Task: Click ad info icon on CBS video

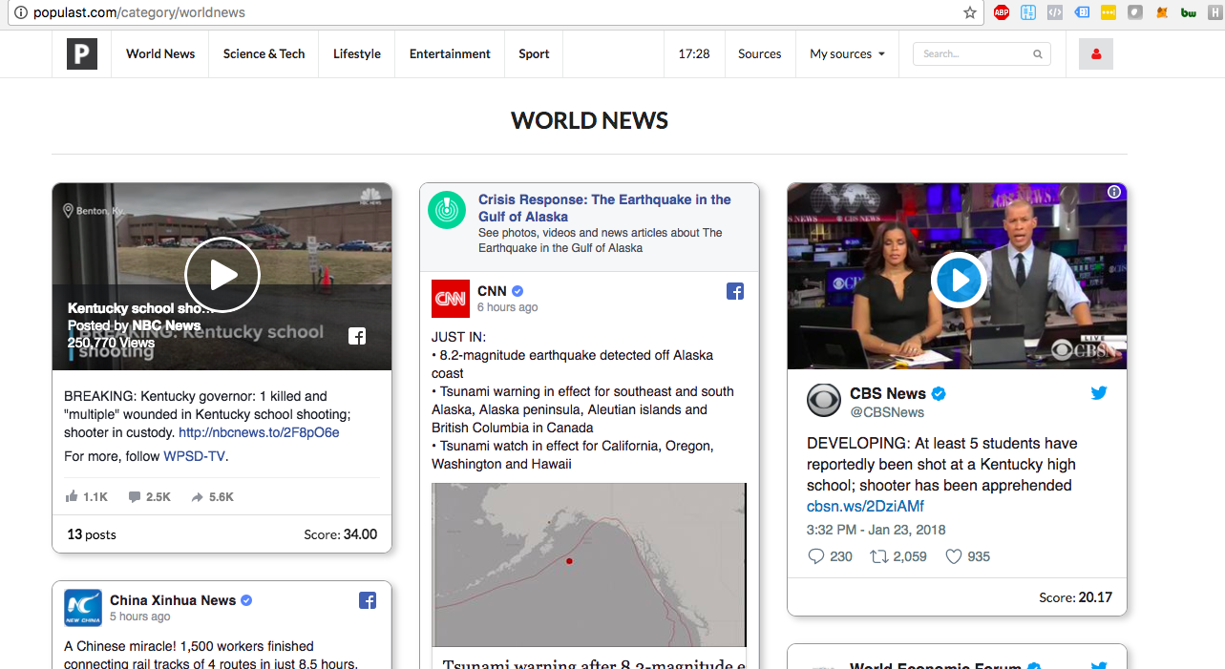Action: click(1114, 193)
